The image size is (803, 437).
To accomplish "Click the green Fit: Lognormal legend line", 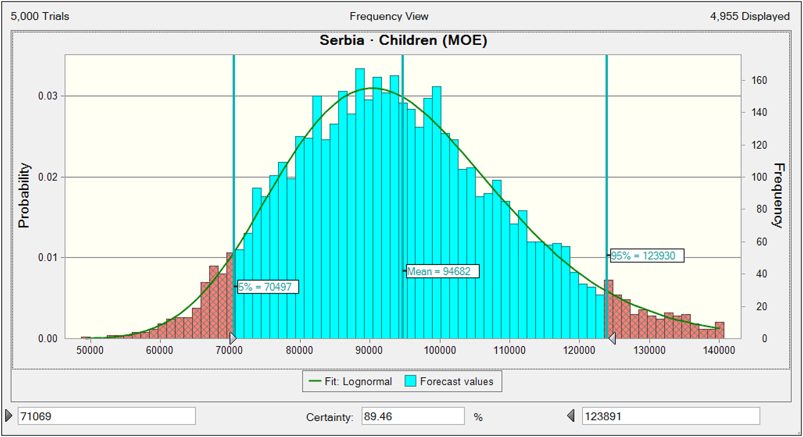I will click(x=315, y=381).
